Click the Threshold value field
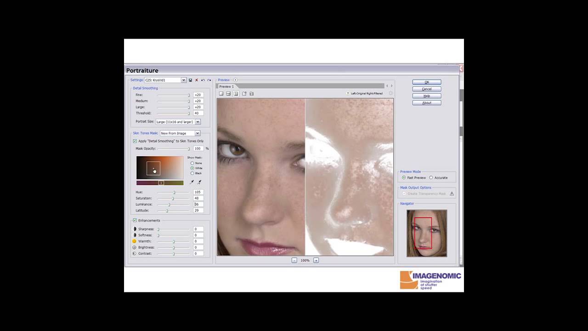 tap(198, 113)
